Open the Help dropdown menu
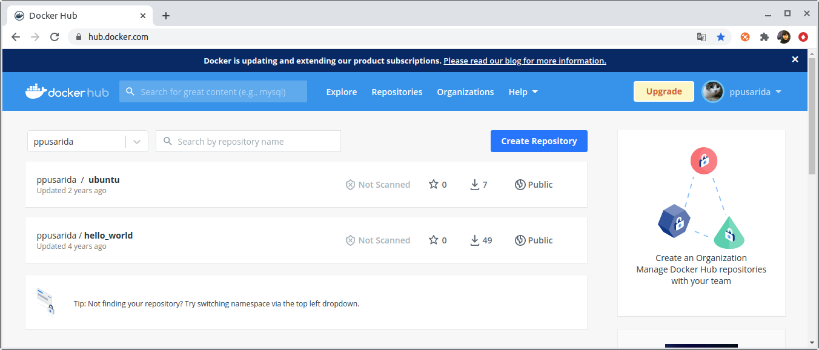 pyautogui.click(x=523, y=92)
